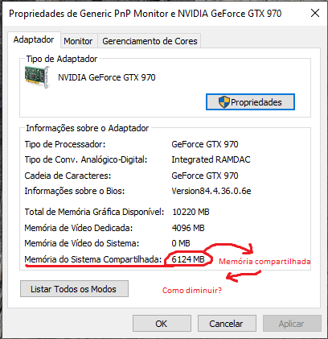Click the Version84.4.36.0.6e BIOS text
The image size is (328, 339).
211,191
